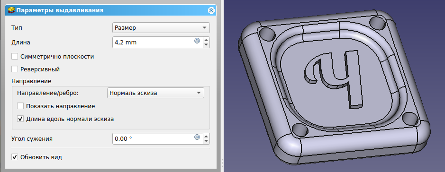Check the Показать направление option
Viewport: 445px width, 172px height.
(20, 106)
